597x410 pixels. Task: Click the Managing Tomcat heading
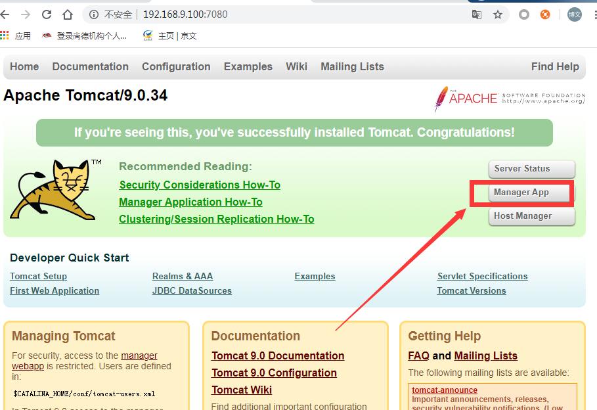pyautogui.click(x=63, y=336)
